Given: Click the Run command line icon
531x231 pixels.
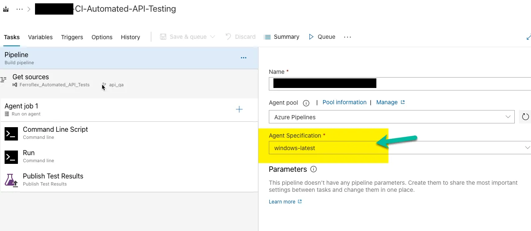Looking at the screenshot, I should [x=11, y=157].
